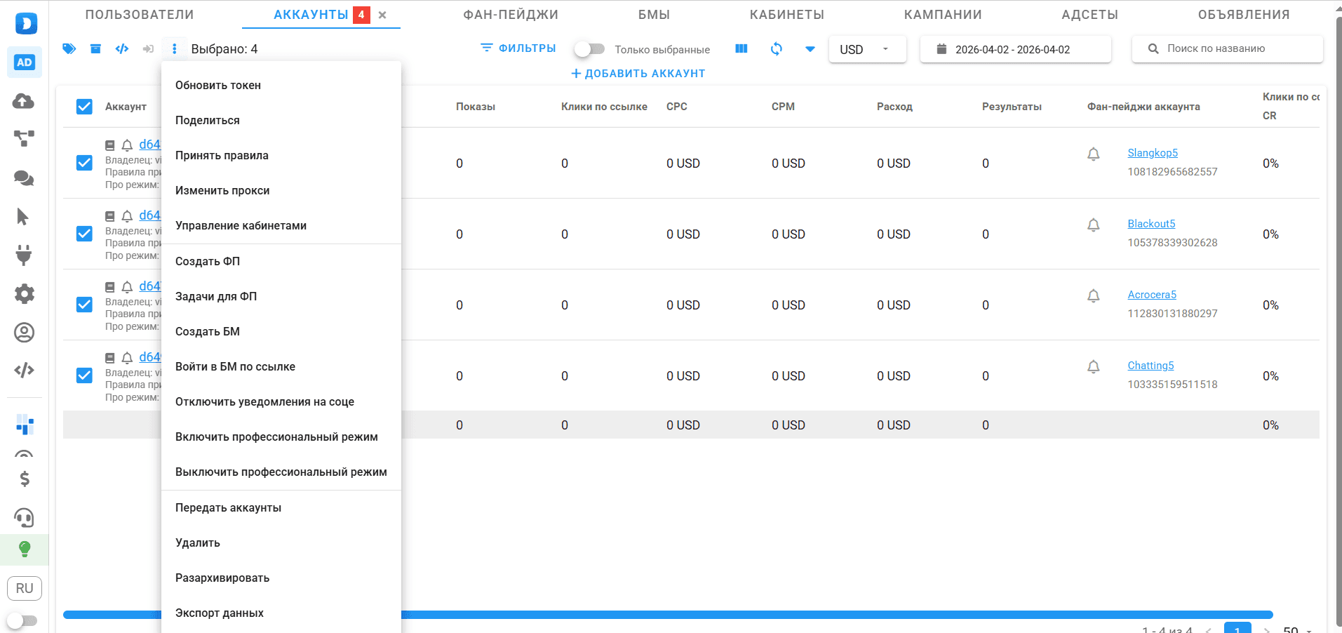Uncheck the select-all checkbox in header
This screenshot has height=633, width=1342.
(x=84, y=107)
